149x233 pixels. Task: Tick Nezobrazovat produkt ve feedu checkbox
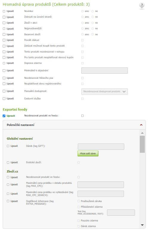[x=83, y=116]
